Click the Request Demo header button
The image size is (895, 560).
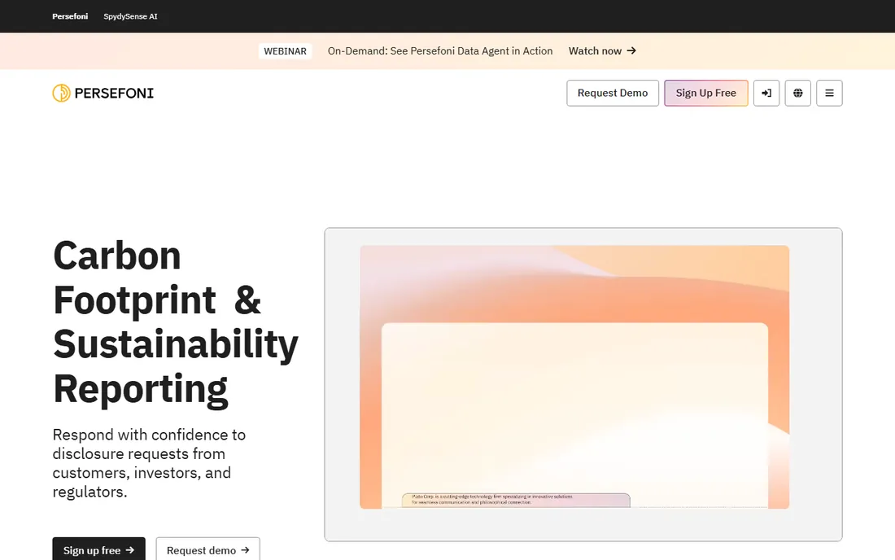(x=613, y=93)
